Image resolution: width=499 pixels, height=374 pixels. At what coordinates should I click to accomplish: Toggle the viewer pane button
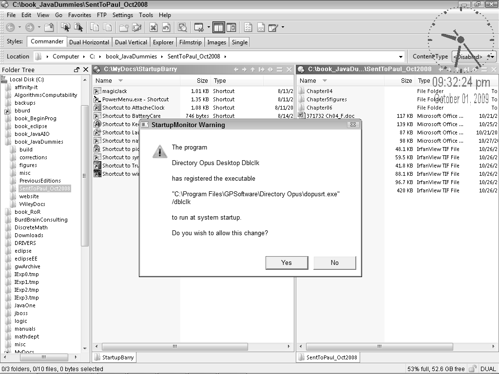pos(231,28)
